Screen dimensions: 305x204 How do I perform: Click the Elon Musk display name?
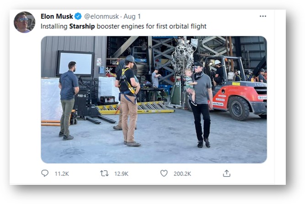pos(57,16)
